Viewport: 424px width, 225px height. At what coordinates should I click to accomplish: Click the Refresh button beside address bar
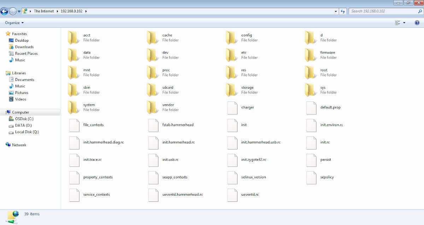pyautogui.click(x=342, y=11)
